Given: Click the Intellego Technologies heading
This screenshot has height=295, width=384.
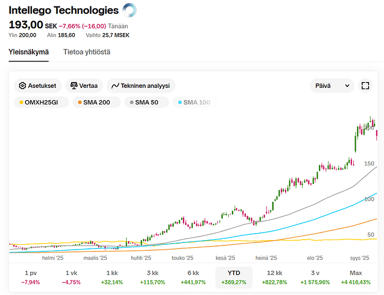Looking at the screenshot, I should coord(64,10).
